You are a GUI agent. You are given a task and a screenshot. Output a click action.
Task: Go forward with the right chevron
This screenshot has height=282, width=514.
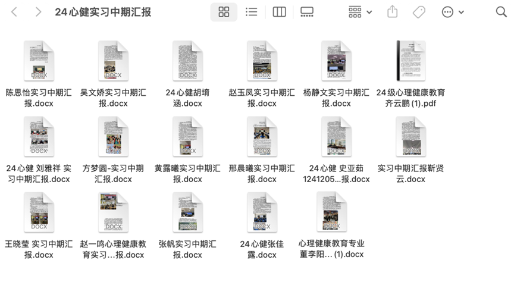[38, 12]
